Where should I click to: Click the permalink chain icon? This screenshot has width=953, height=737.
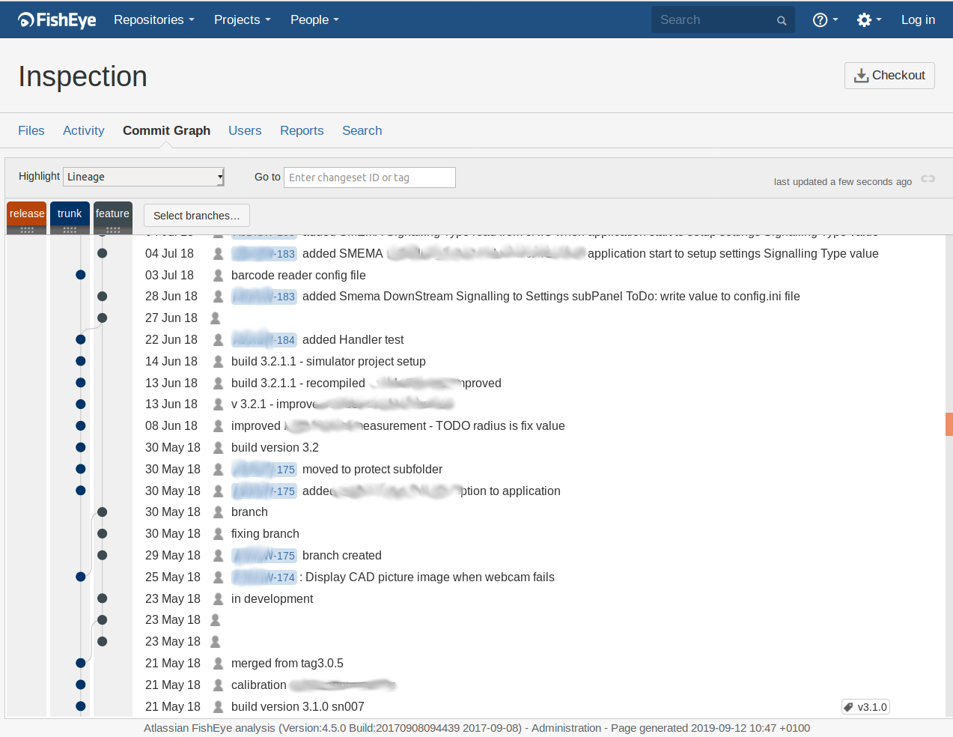click(x=928, y=179)
